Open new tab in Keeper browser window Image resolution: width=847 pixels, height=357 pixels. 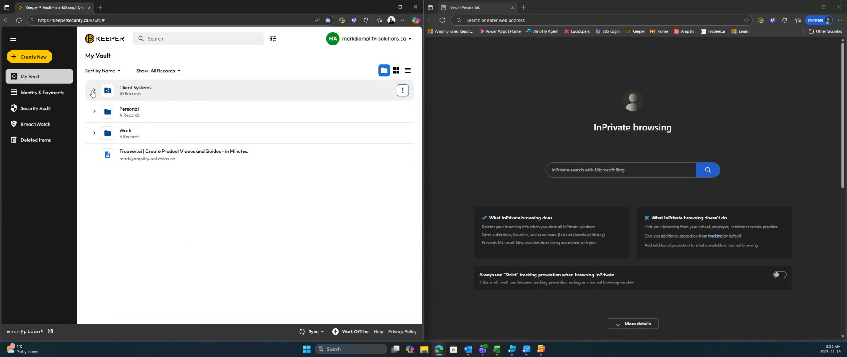(100, 7)
